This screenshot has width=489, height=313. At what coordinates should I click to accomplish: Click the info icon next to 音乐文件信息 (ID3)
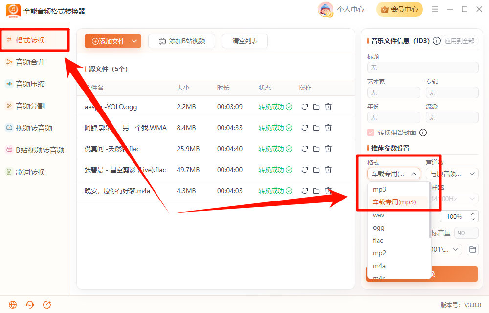click(x=437, y=41)
